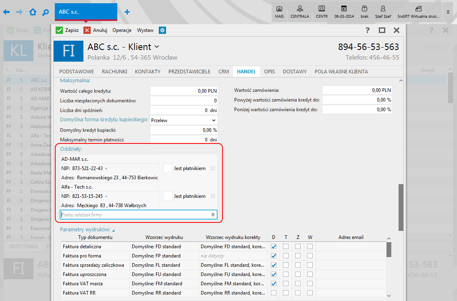Click the Anuluj cancel button
This screenshot has height=301, width=457.
click(96, 30)
